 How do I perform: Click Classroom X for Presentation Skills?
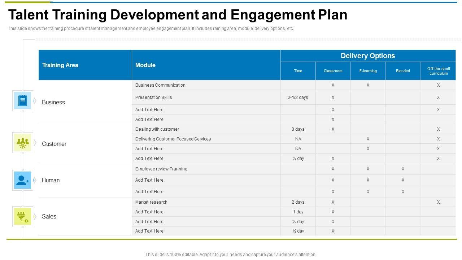333,97
